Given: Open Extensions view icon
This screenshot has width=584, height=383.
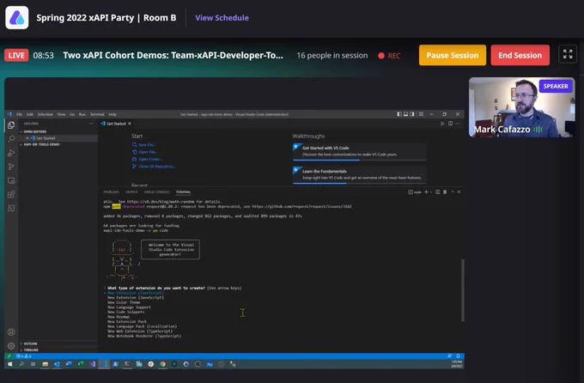Looking at the screenshot, I should click(11, 194).
